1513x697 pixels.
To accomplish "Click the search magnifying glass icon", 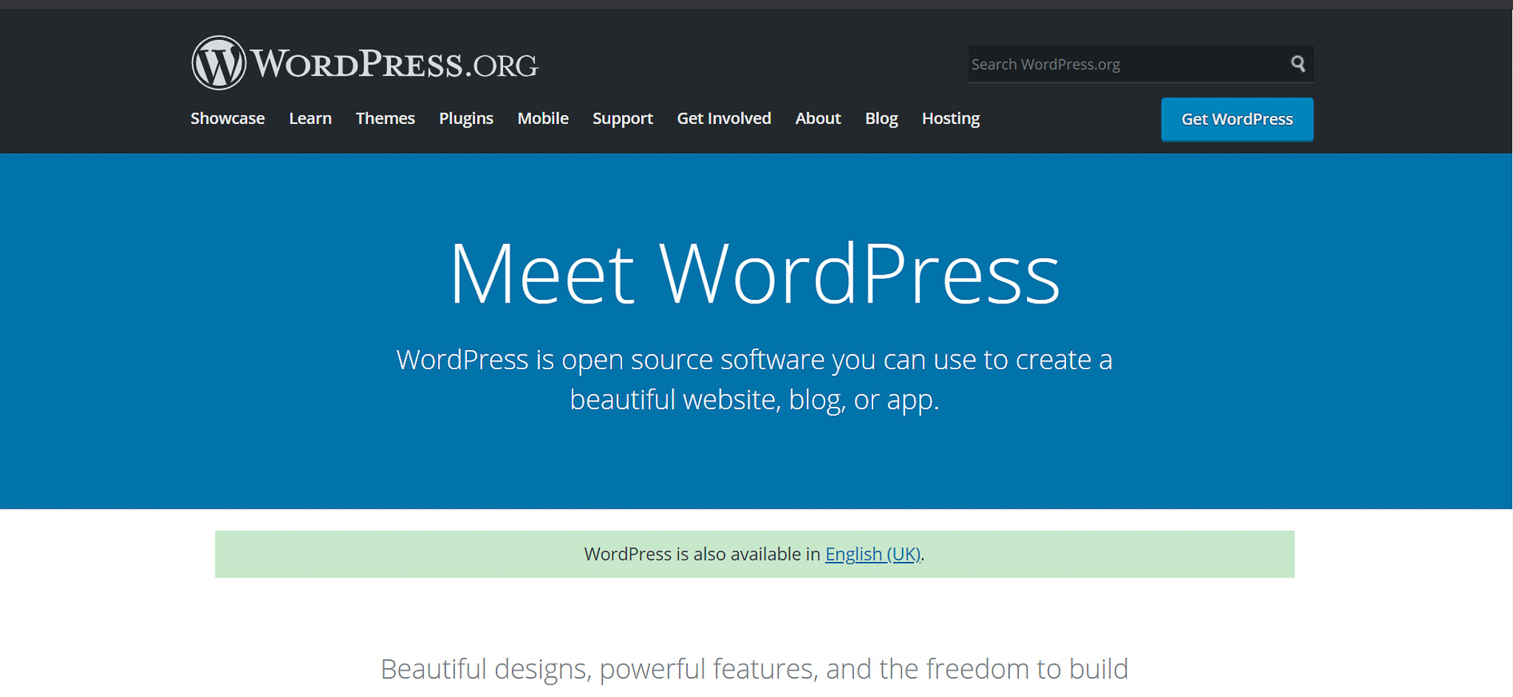I will coord(1297,64).
